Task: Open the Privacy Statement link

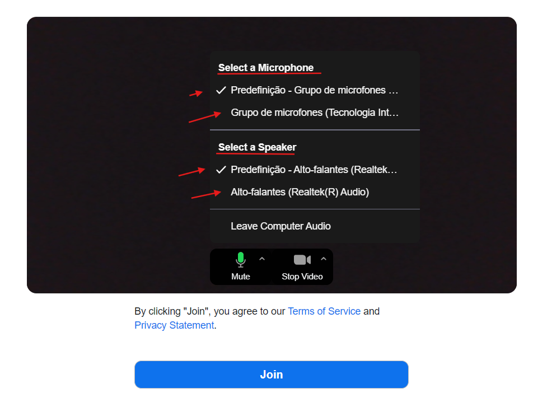Action: 174,325
